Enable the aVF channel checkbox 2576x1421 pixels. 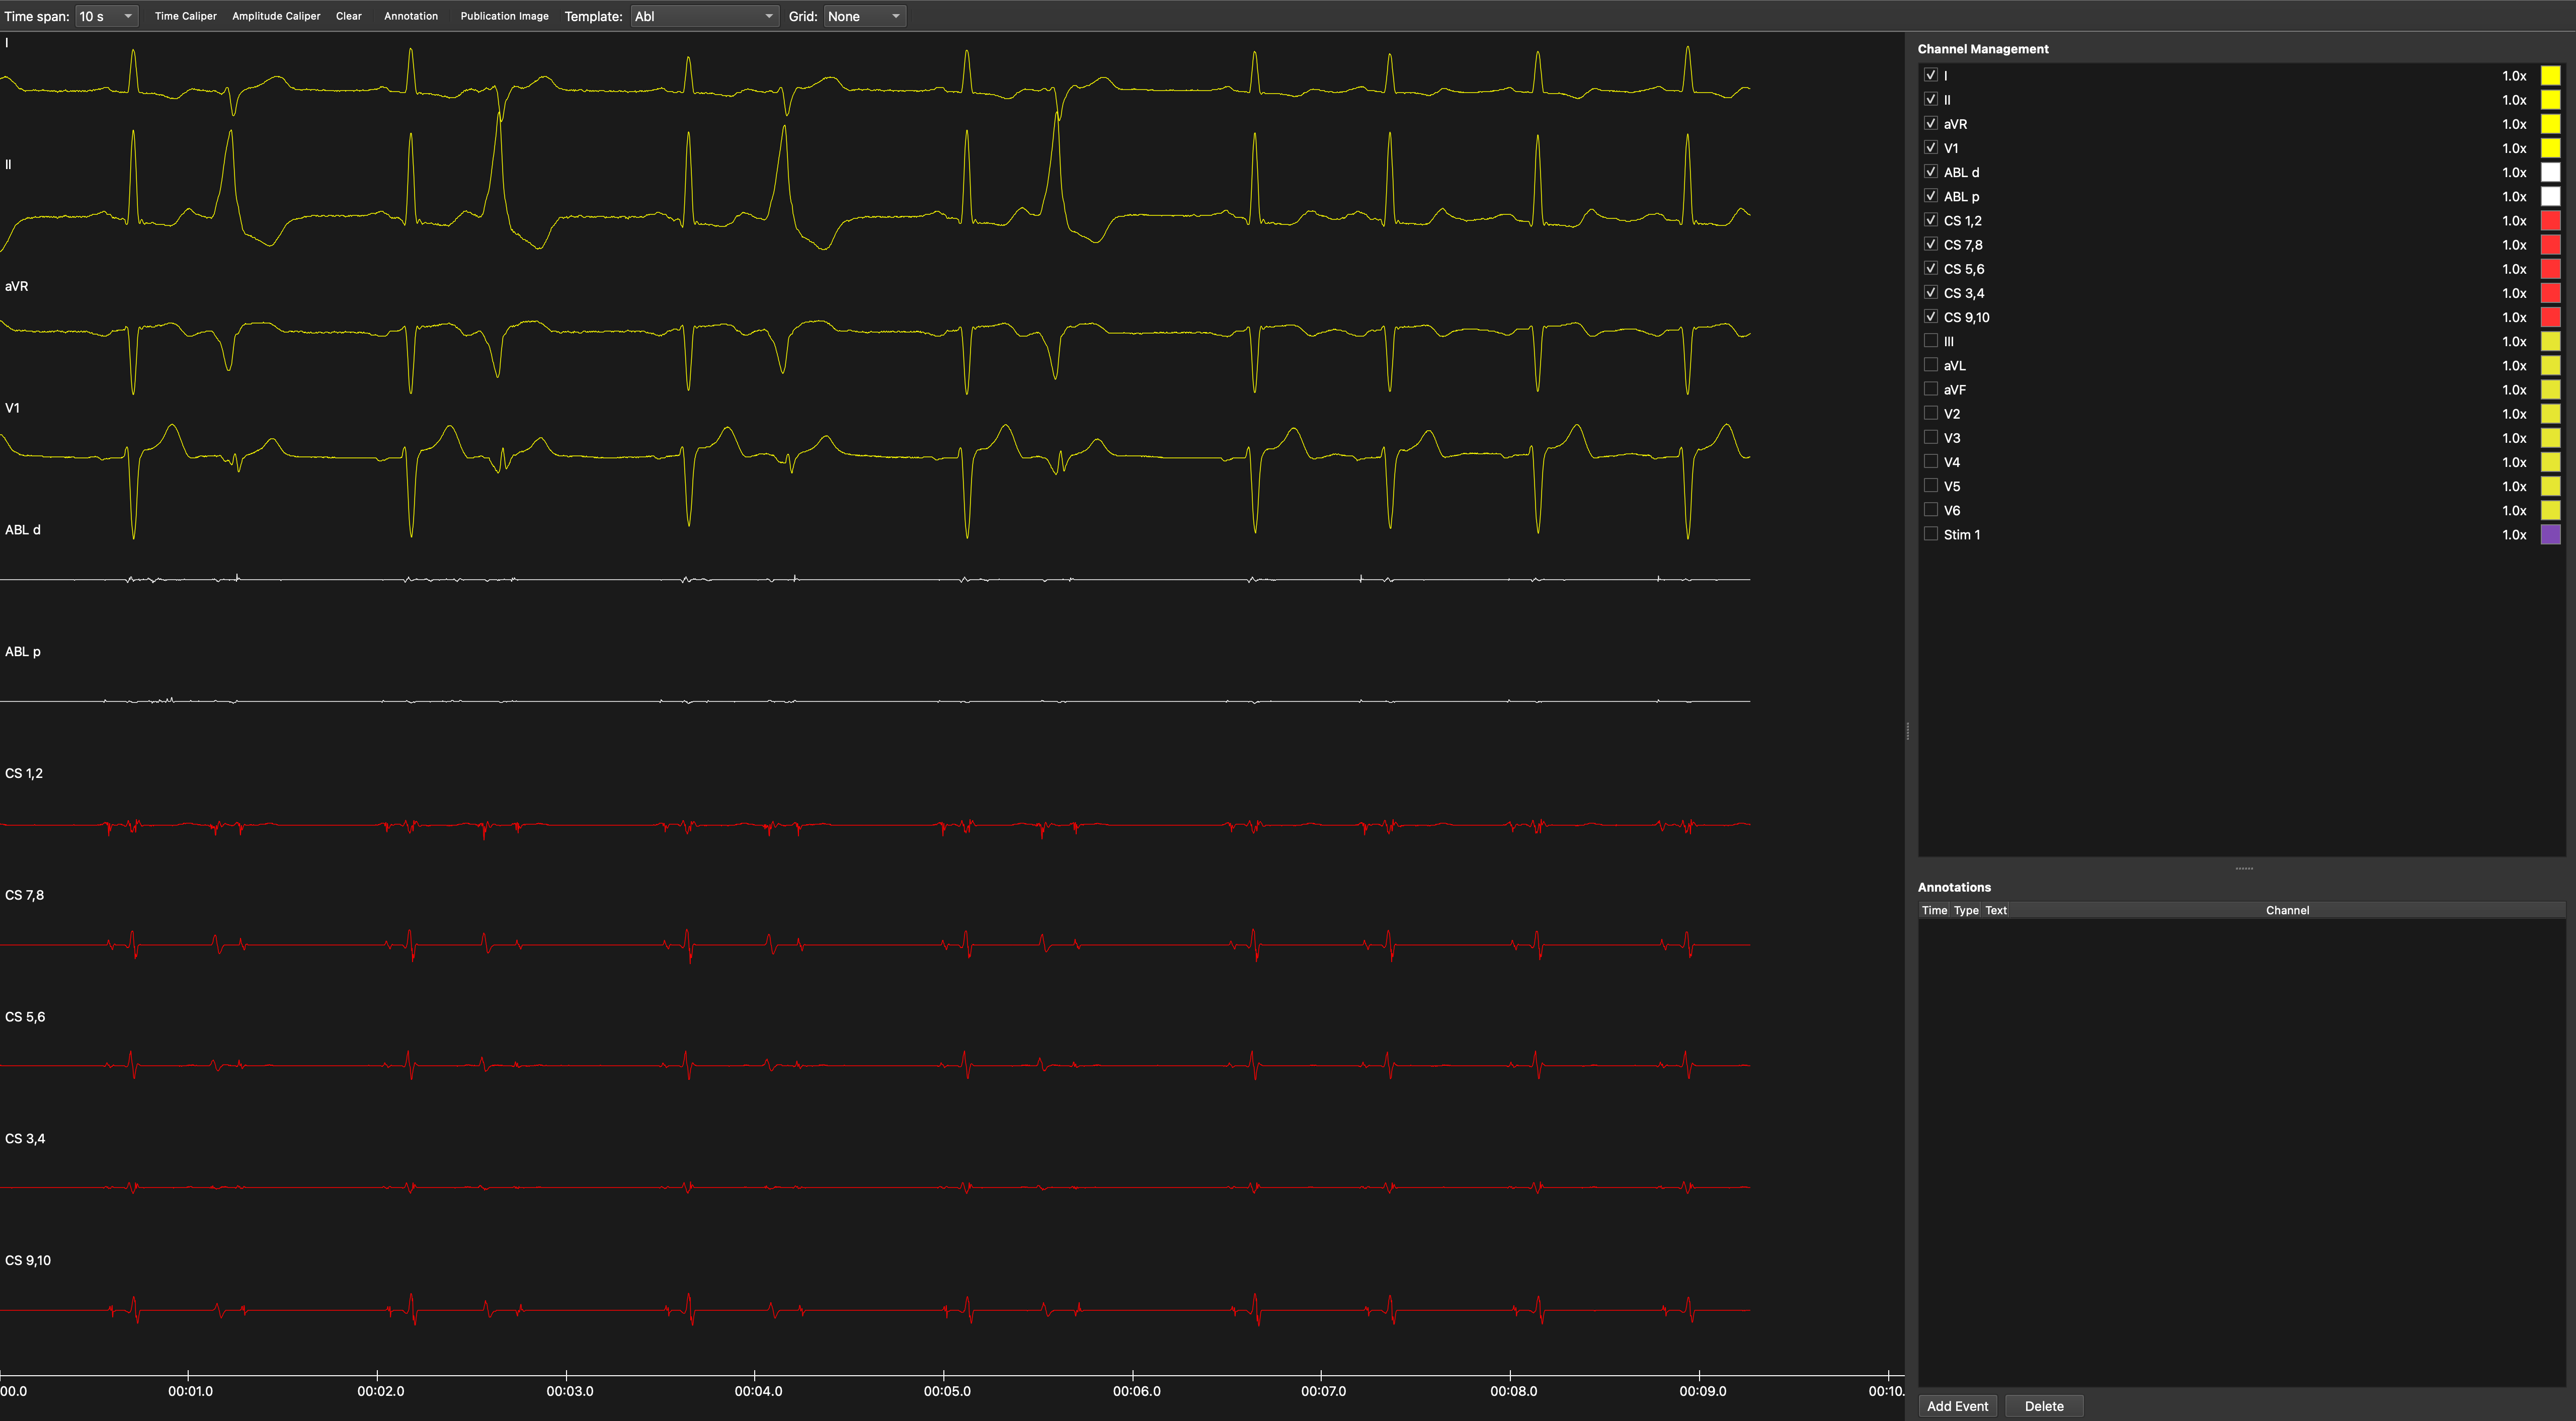point(1931,389)
